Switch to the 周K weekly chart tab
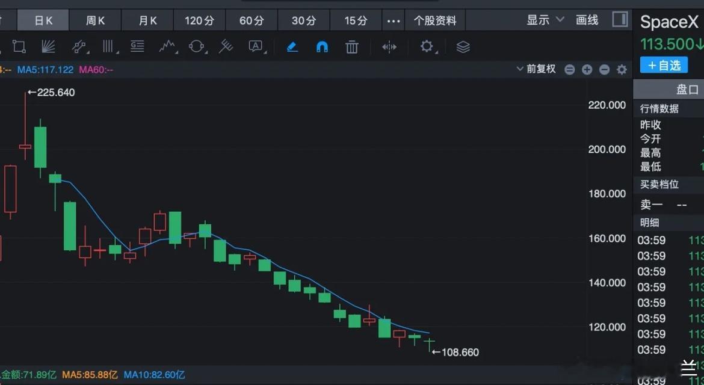The height and width of the screenshot is (385, 704). (95, 20)
